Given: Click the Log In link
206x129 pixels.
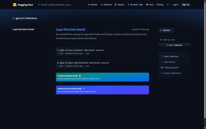Looking at the screenshot, I should 175,5.
